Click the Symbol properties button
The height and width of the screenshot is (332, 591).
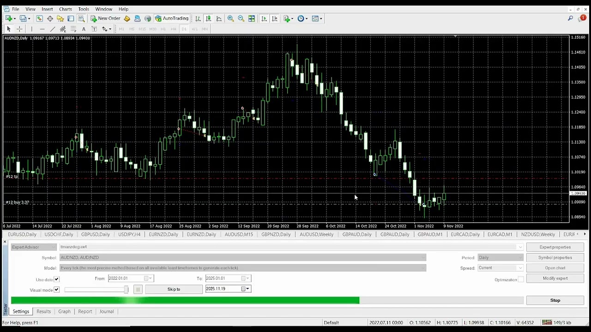pyautogui.click(x=555, y=258)
